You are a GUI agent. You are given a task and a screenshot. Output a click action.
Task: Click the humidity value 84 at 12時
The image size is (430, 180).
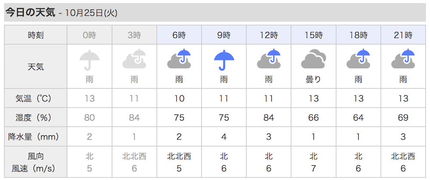[x=268, y=118]
